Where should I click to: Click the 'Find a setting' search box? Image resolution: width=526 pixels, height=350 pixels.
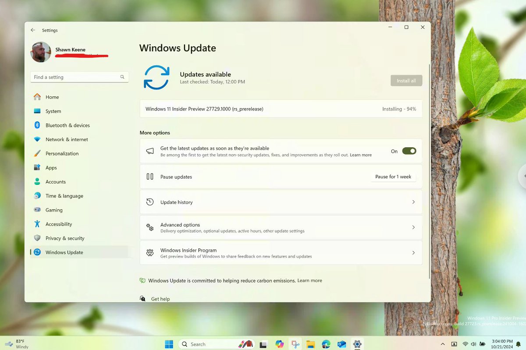tap(79, 77)
